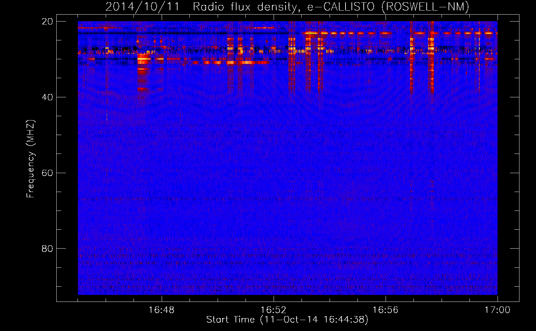Click the 80 frequency tick label
The height and width of the screenshot is (331, 536).
47,249
